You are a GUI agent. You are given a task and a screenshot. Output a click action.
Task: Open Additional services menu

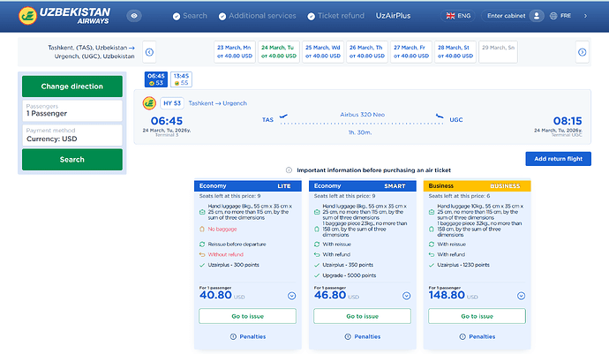tap(258, 16)
